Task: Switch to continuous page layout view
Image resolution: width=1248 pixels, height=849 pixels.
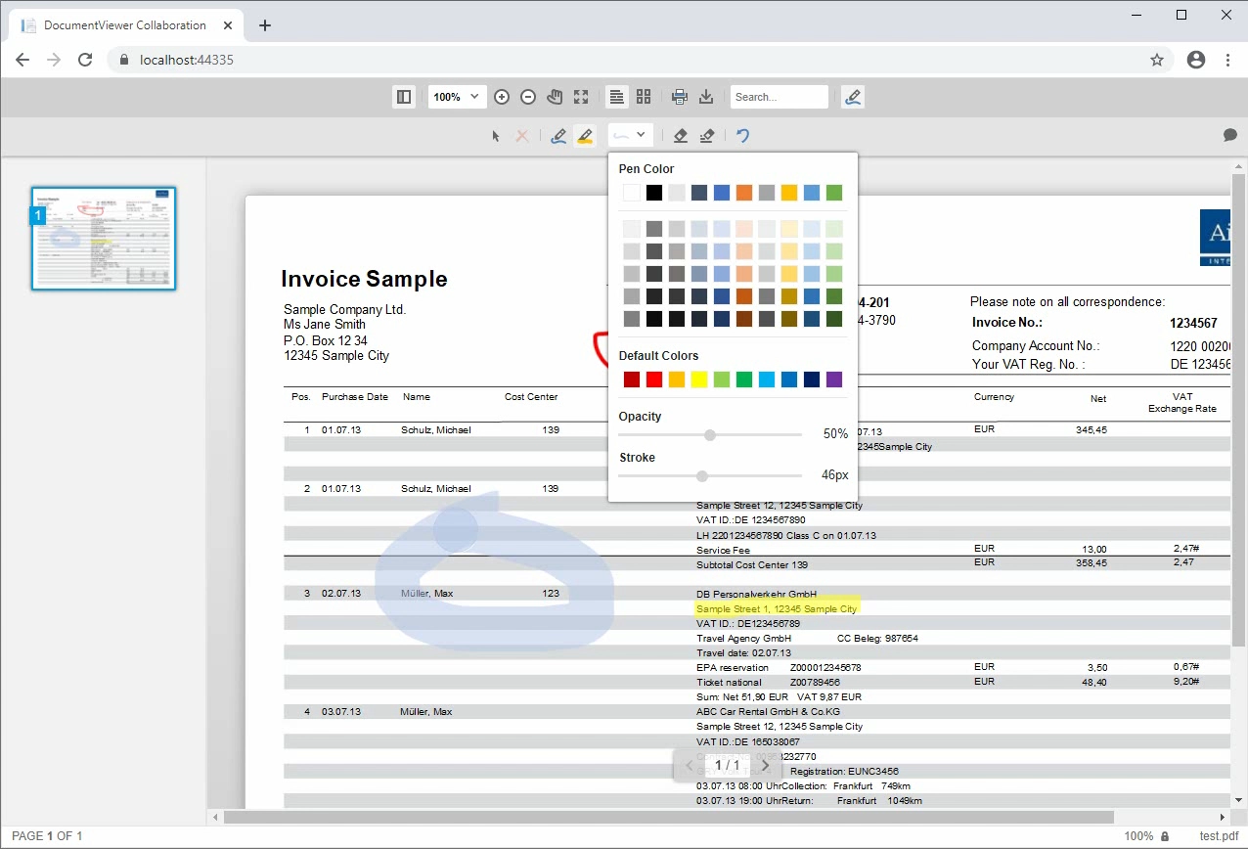Action: tap(617, 97)
